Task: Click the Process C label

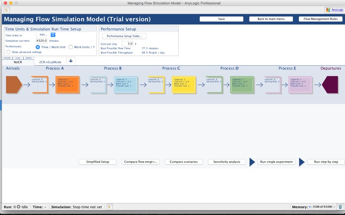Action: (171, 68)
